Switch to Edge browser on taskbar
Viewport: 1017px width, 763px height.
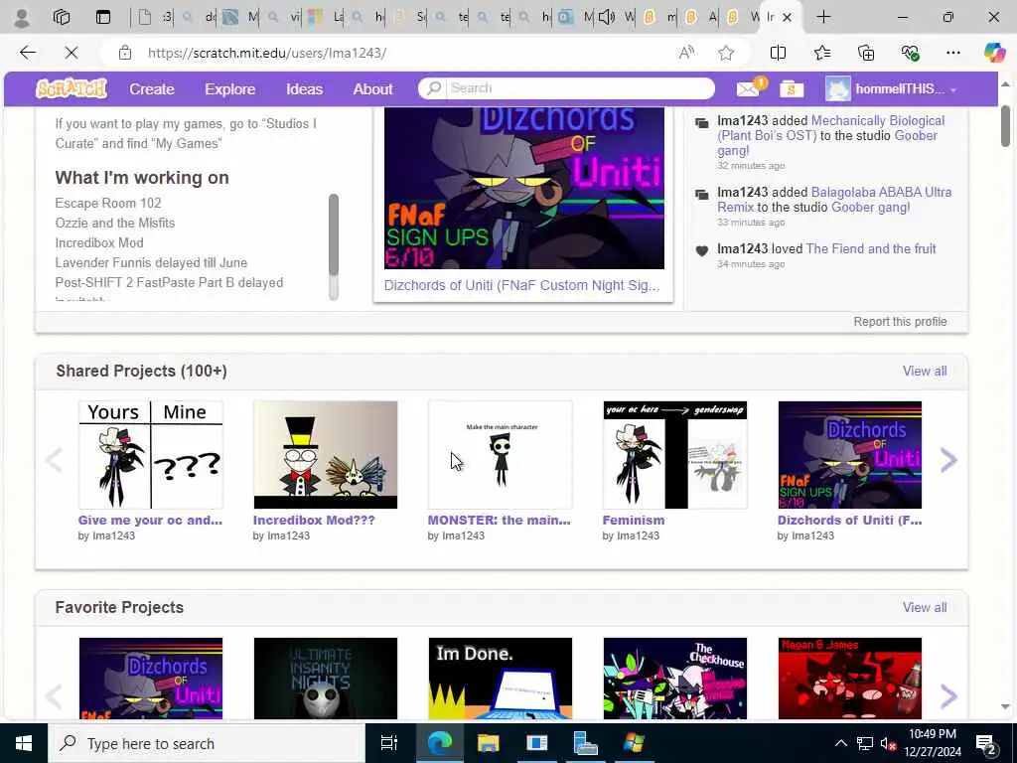click(439, 743)
